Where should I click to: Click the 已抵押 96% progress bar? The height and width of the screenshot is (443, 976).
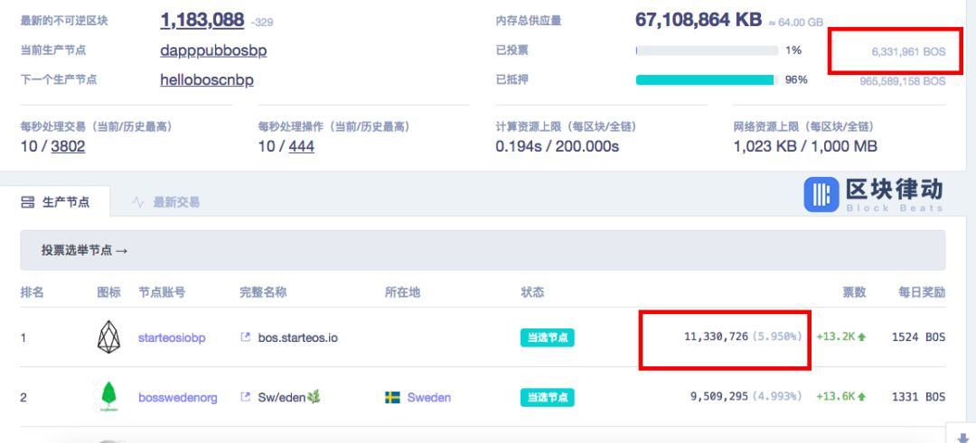[x=707, y=80]
